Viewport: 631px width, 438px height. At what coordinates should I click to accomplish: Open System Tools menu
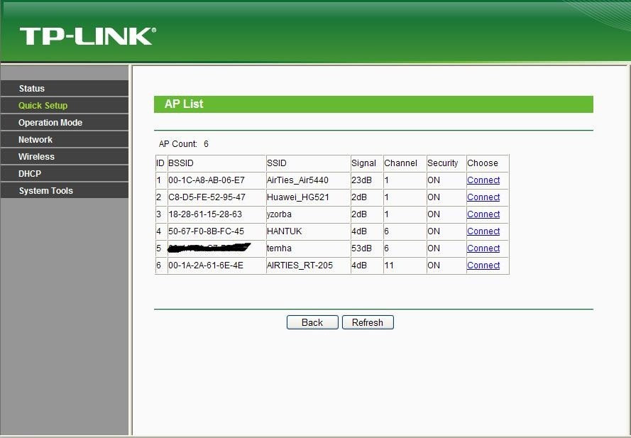tap(65, 191)
